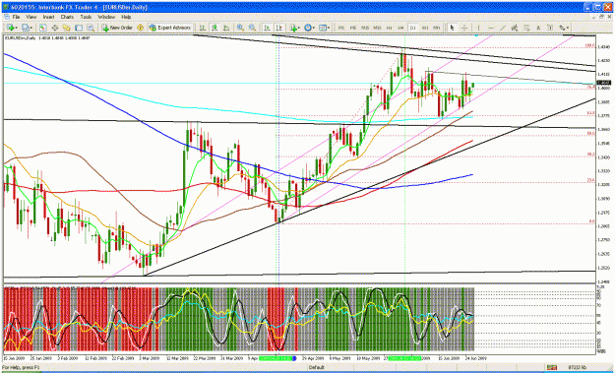This screenshot has width=615, height=373.
Task: Open a new chart window
Action: pos(11,28)
